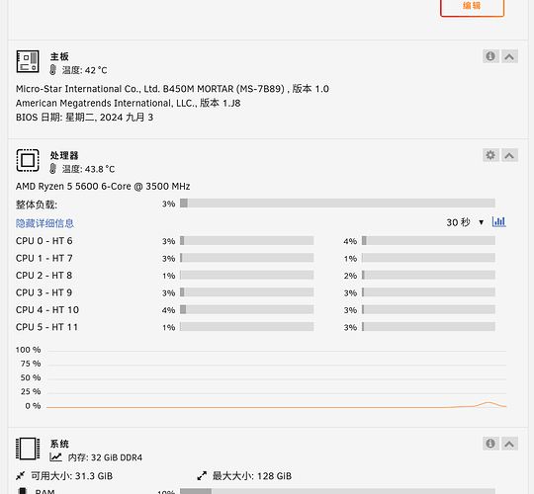Click the motherboard temperature thermometer icon
The height and width of the screenshot is (494, 534).
[52, 70]
